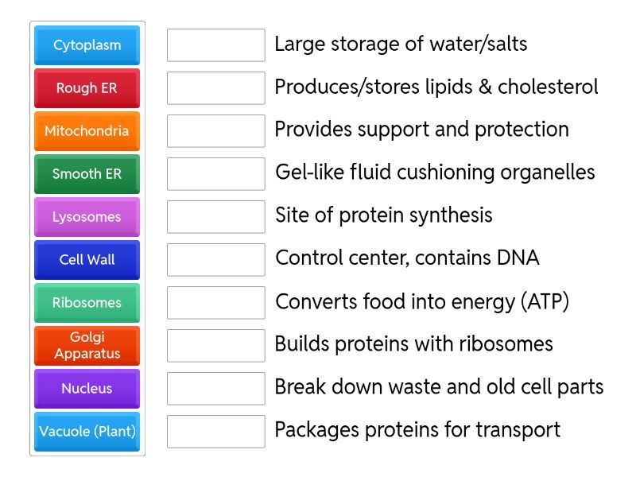
Task: Click the purple Nucleus tile
Action: 87,389
